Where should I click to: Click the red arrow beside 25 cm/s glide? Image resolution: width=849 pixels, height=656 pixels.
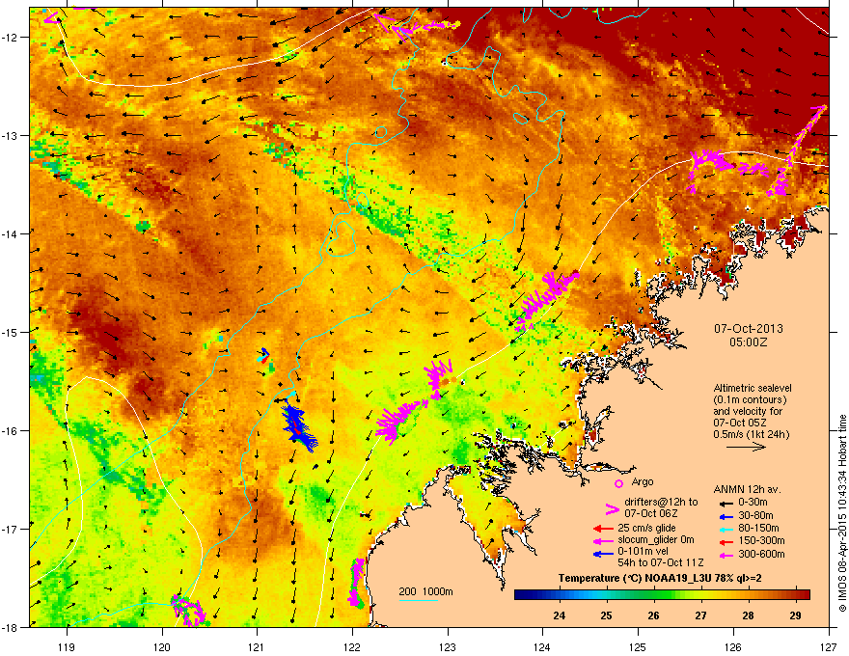[x=603, y=529]
